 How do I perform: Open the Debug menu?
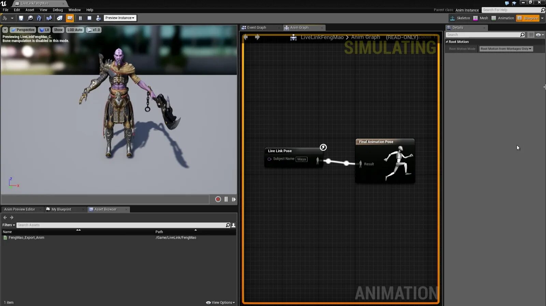pos(58,10)
